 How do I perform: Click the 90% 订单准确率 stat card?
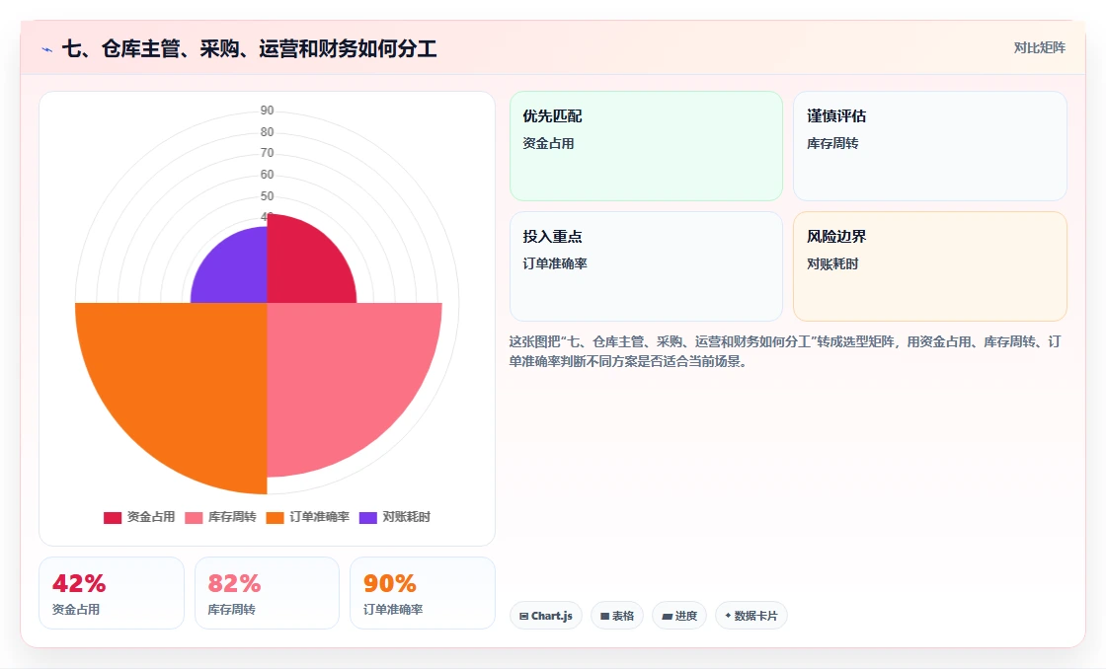[423, 593]
